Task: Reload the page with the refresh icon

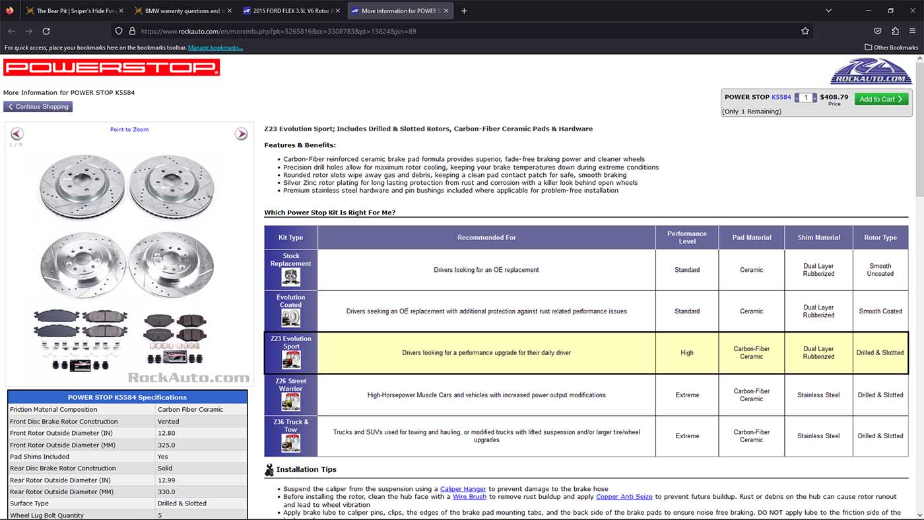Action: [x=46, y=31]
